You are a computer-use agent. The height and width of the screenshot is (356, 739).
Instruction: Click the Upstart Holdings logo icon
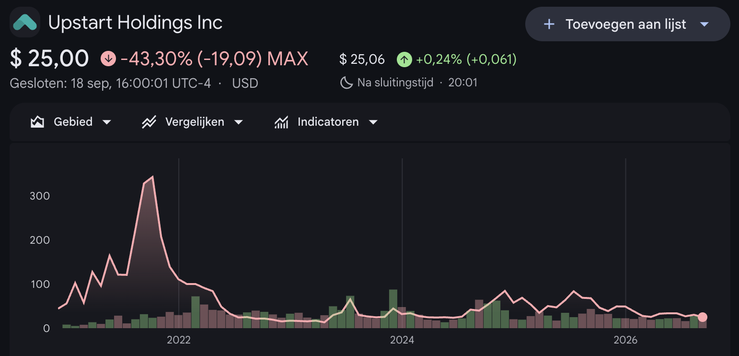pos(24,22)
